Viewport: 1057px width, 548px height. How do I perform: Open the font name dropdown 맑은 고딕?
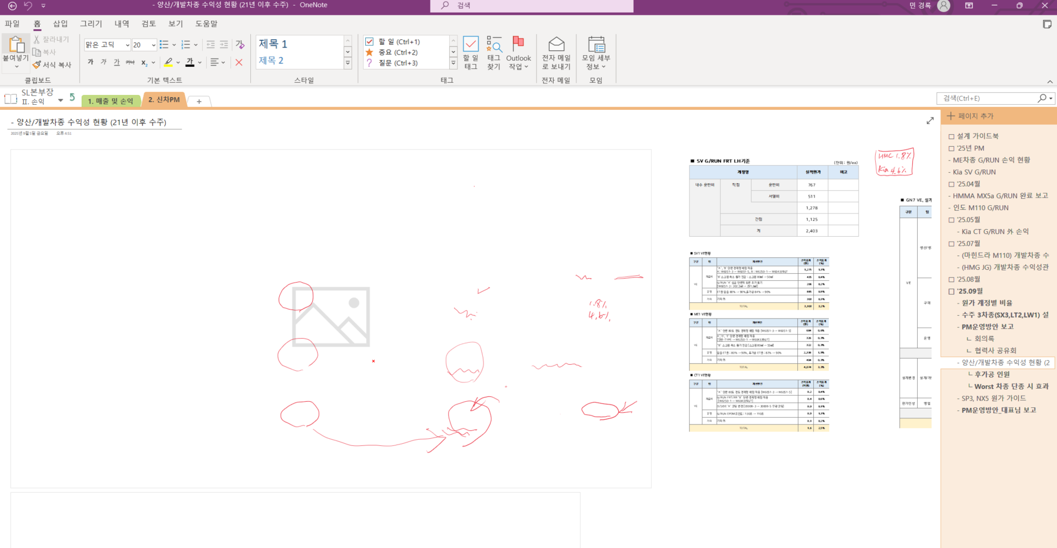point(128,45)
